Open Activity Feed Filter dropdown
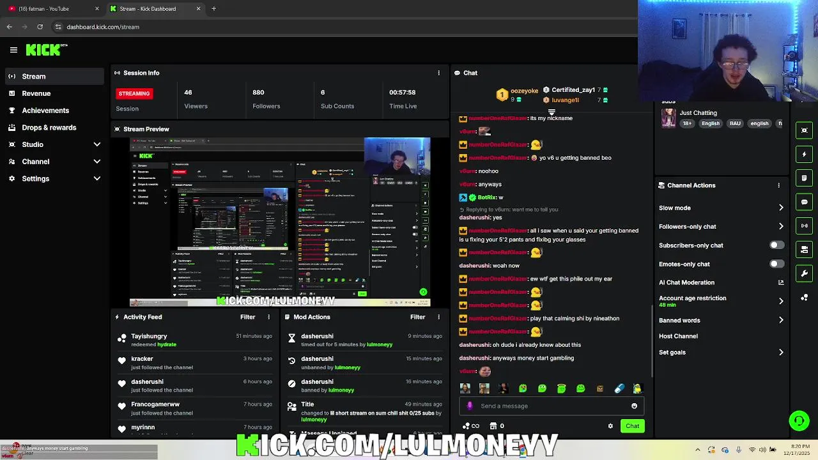This screenshot has width=818, height=460. pyautogui.click(x=247, y=317)
